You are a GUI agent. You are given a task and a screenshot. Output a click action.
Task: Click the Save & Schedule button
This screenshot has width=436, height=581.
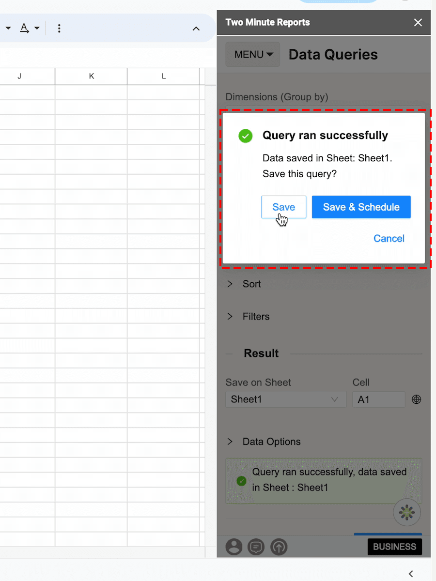361,207
